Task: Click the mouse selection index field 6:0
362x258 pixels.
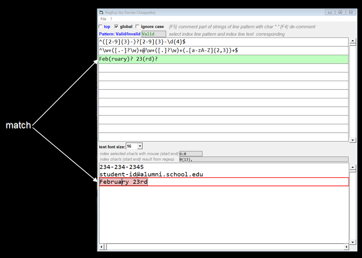Action: (191, 154)
